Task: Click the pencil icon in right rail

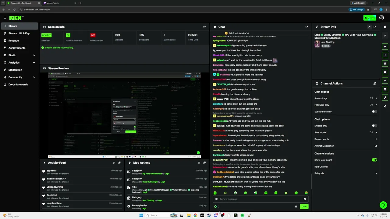Action: coord(385,36)
